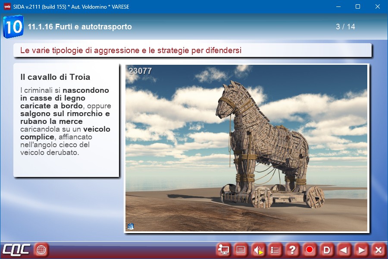
Task: Click the blue chapter 10 badge
Action: [x=13, y=27]
